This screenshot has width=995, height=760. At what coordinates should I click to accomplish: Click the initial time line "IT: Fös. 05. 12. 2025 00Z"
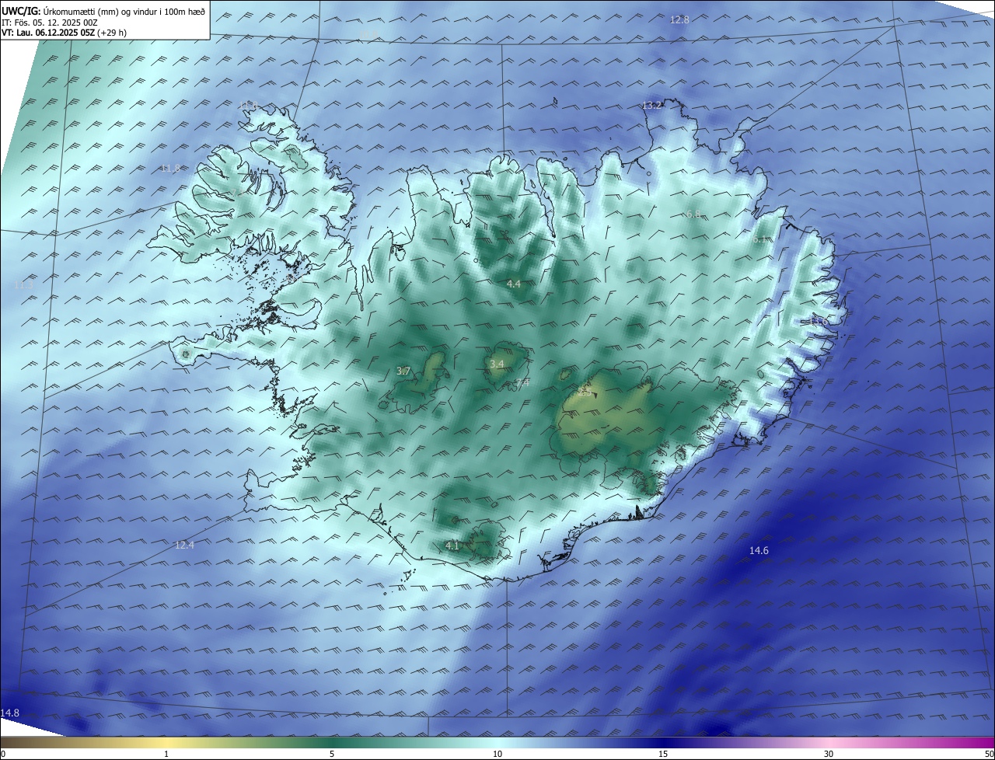[51, 22]
